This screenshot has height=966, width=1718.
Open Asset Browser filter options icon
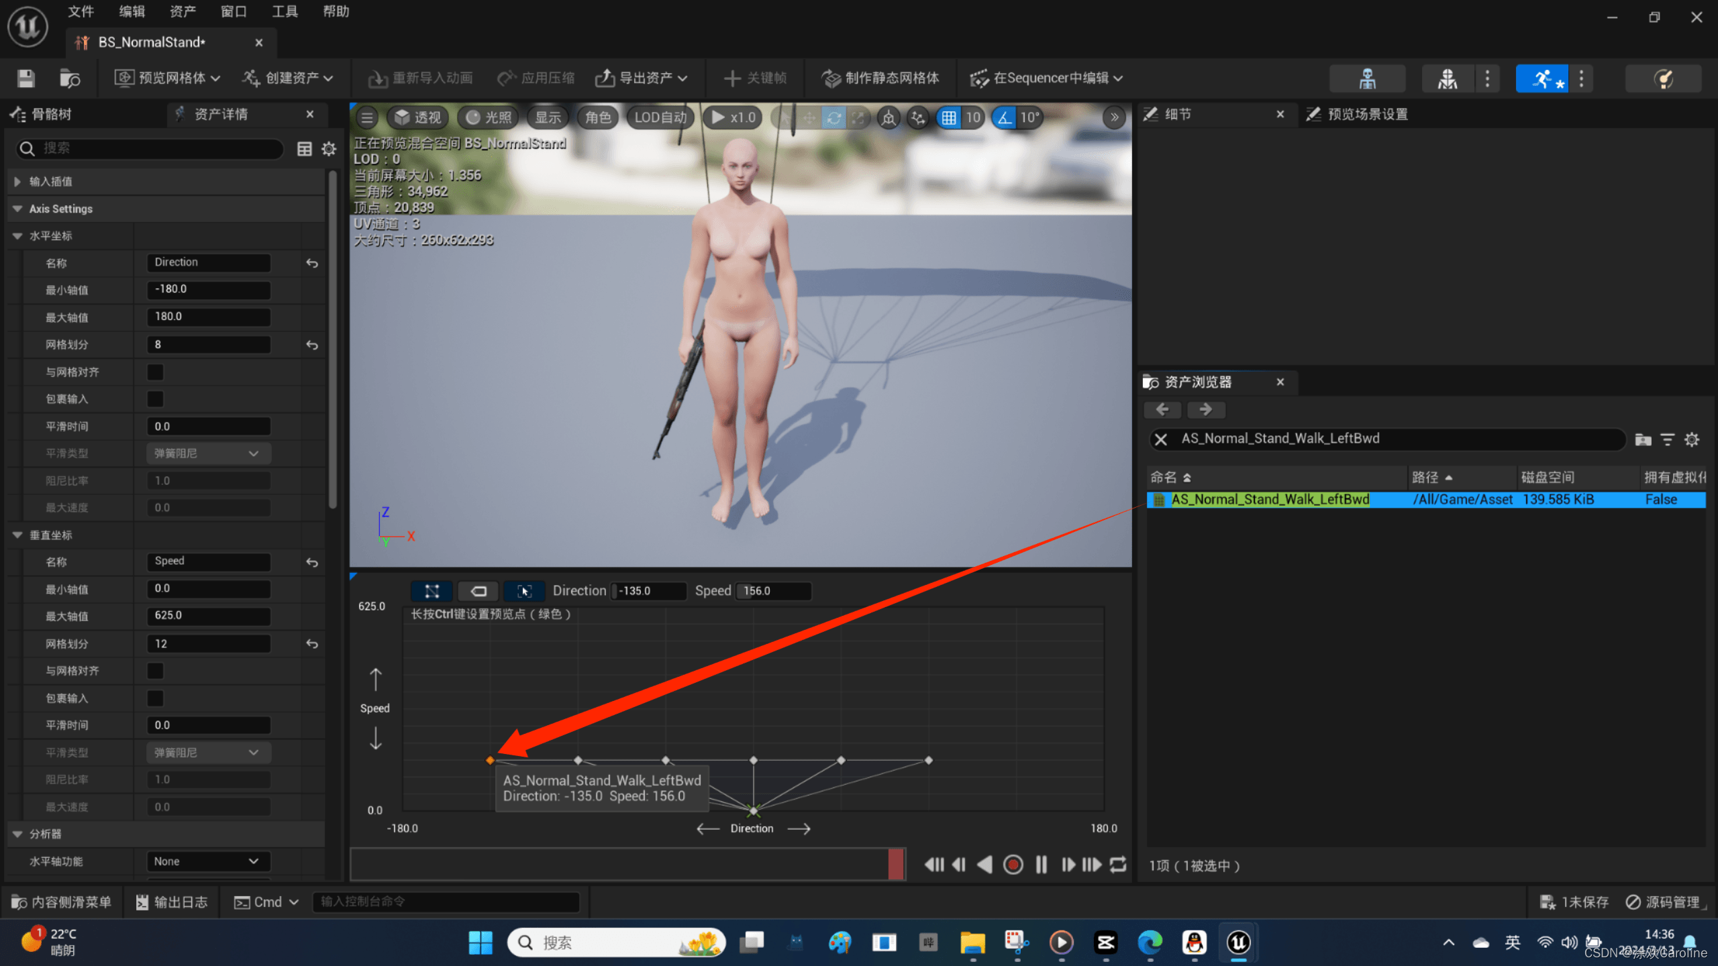tap(1668, 439)
